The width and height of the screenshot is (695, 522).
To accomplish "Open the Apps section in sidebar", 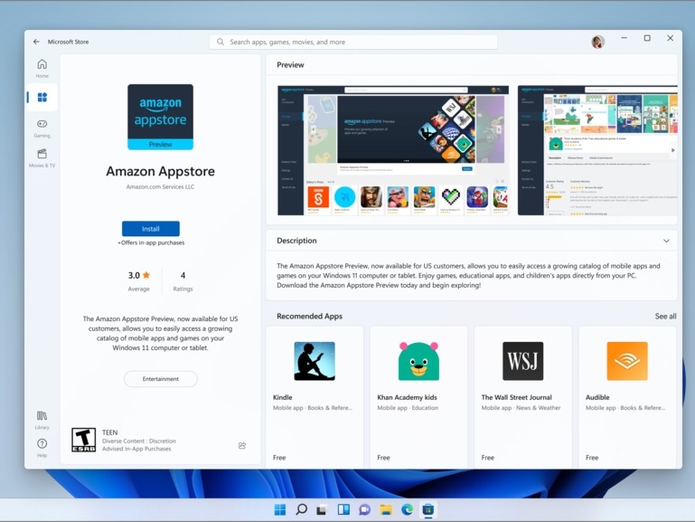I will (x=42, y=97).
